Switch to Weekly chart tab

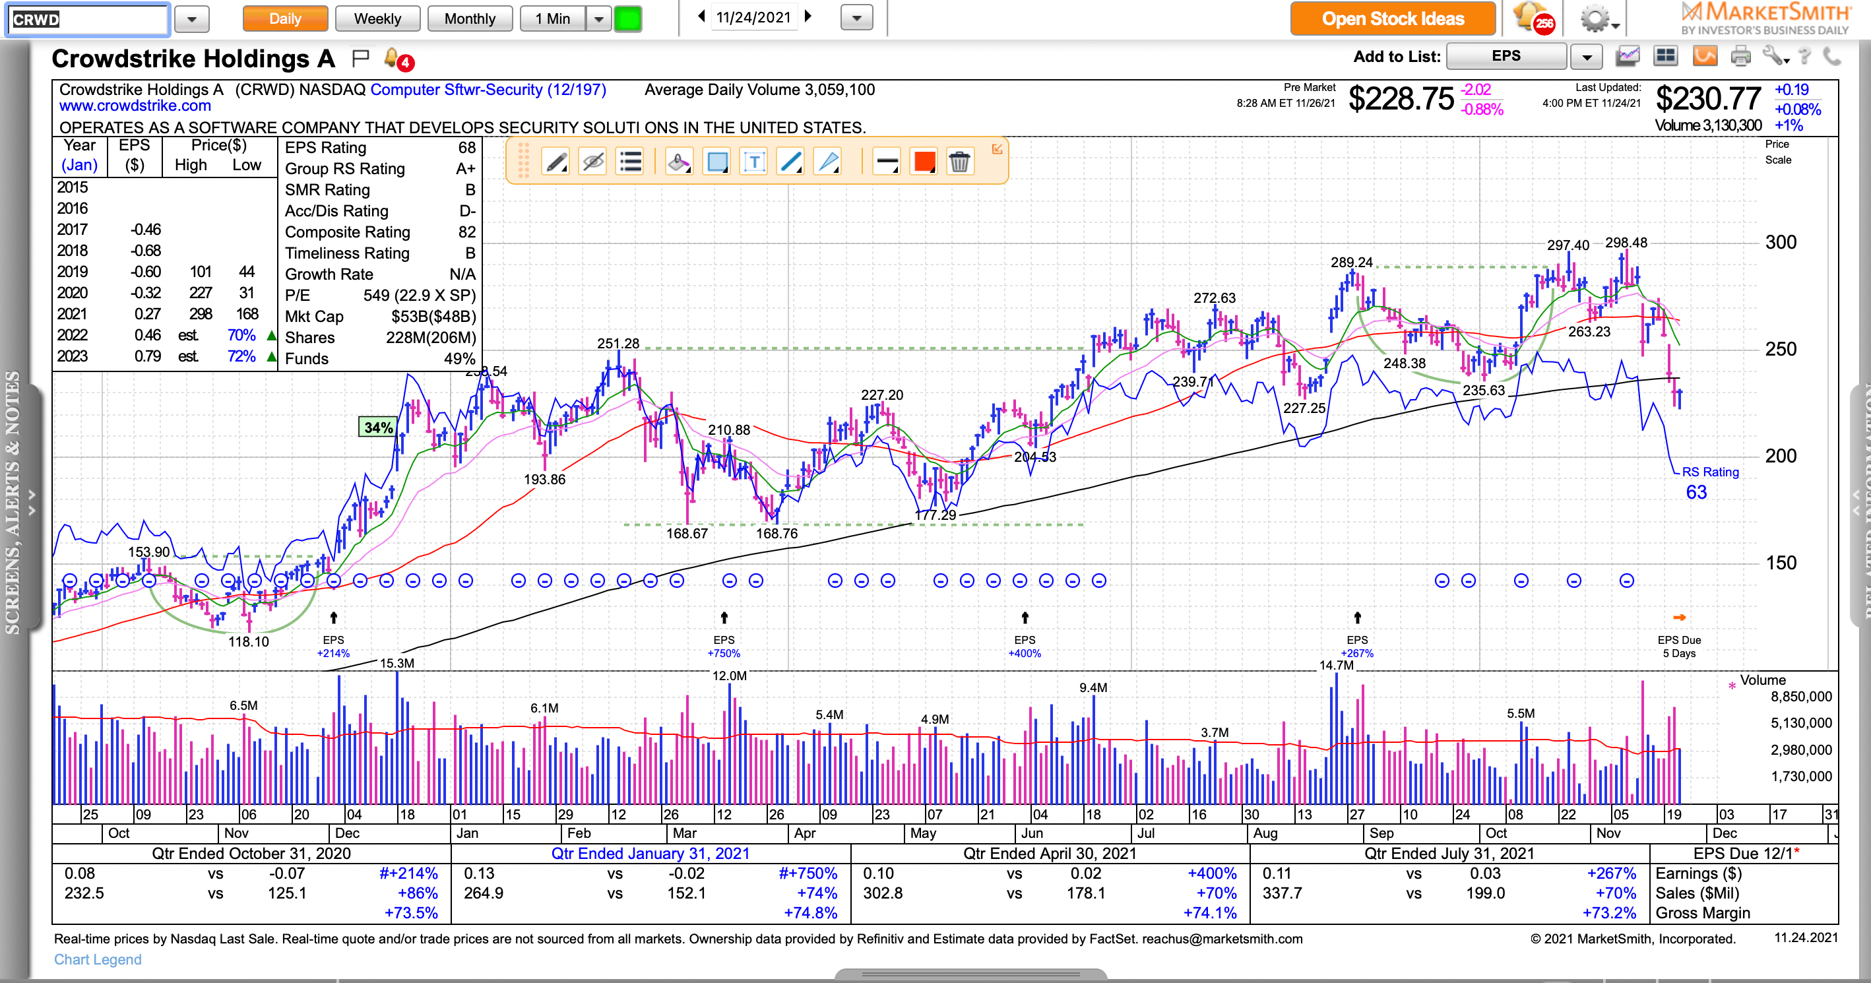[x=377, y=19]
